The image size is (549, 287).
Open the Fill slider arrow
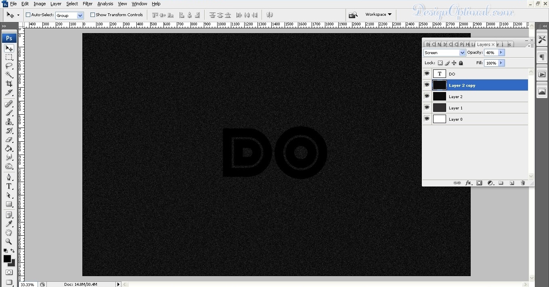[501, 63]
